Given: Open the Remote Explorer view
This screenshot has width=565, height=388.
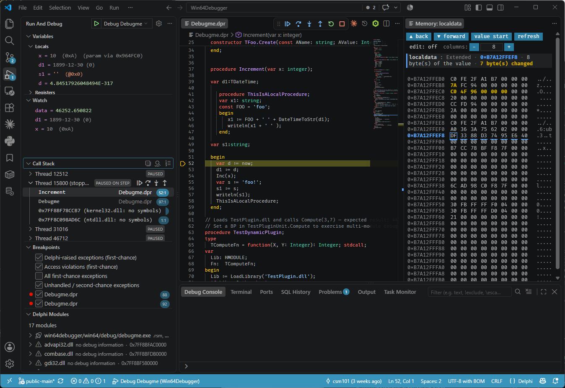Looking at the screenshot, I should pos(9,91).
